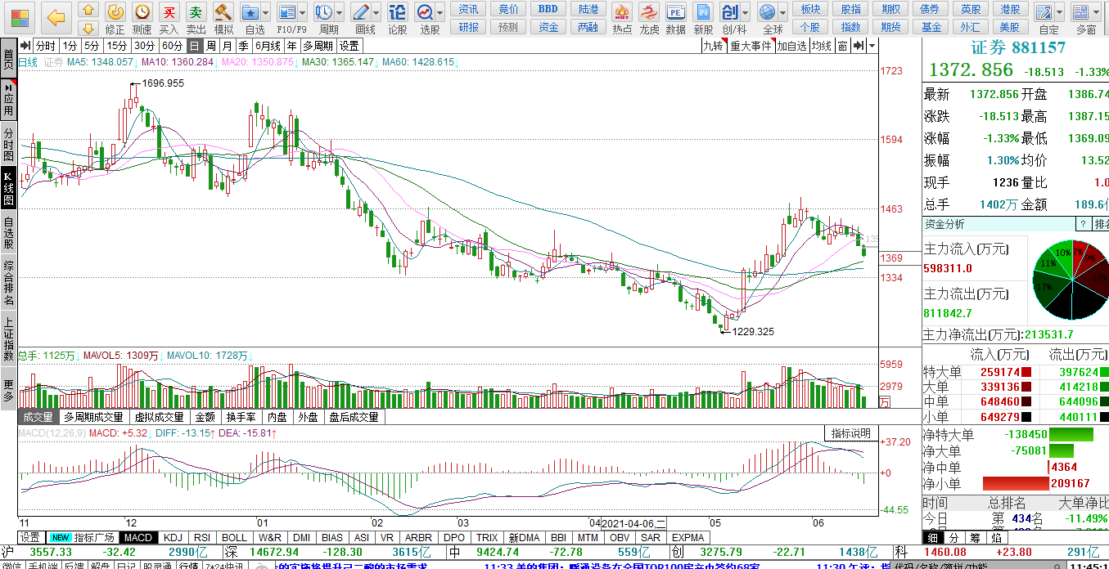The height and width of the screenshot is (569, 1109).
Task: Click the 卖出 (sell) toolbar icon
Action: pyautogui.click(x=196, y=13)
